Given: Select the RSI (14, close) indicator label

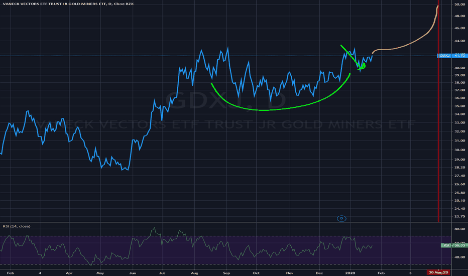Looking at the screenshot, I should pyautogui.click(x=17, y=226).
